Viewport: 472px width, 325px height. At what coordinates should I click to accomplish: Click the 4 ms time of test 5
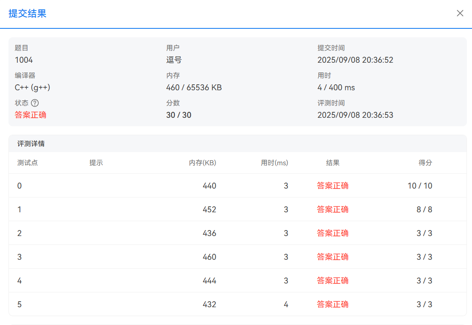click(286, 304)
